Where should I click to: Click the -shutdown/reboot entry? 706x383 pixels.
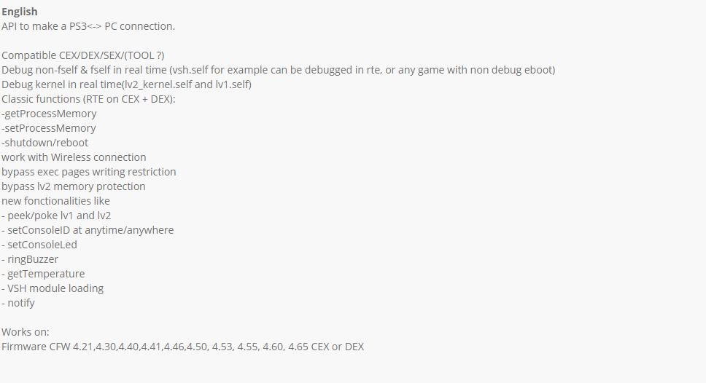point(45,143)
